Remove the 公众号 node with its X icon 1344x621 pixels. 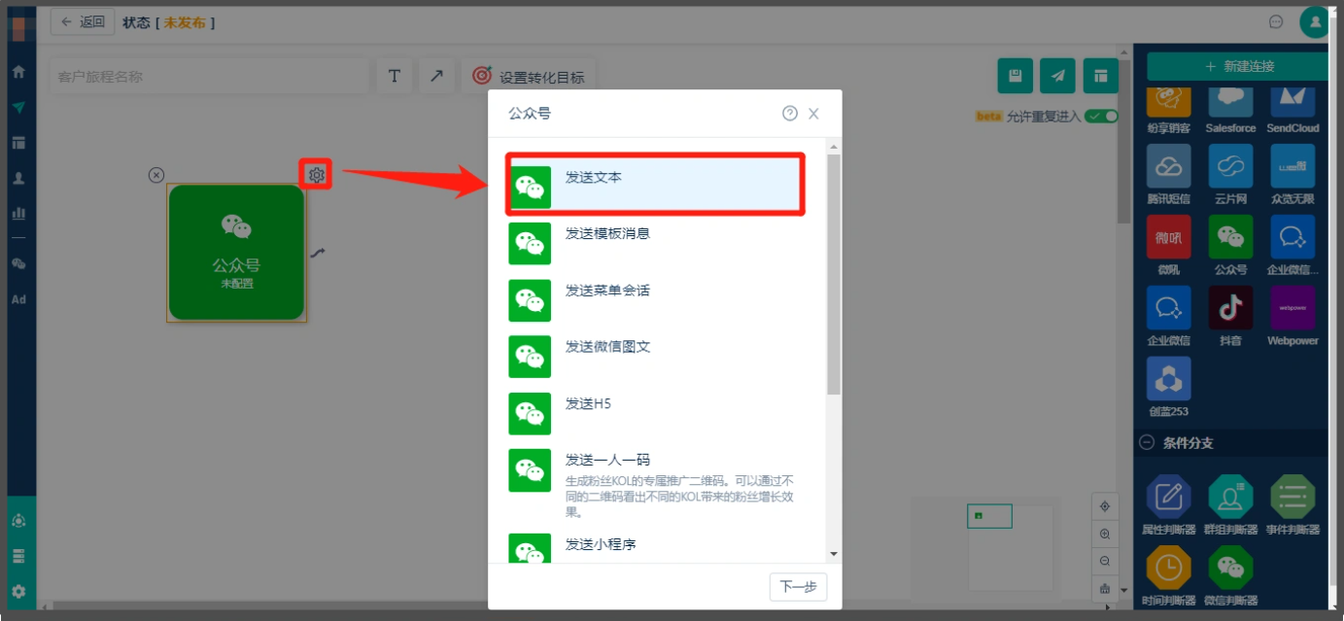tap(156, 175)
